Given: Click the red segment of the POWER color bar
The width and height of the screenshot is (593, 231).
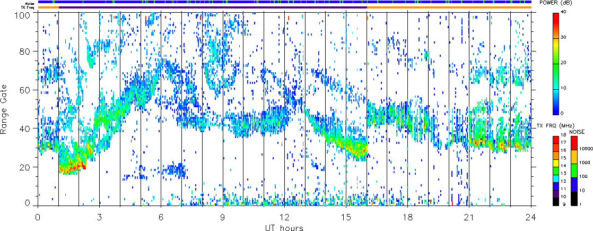Looking at the screenshot, I should tap(555, 20).
